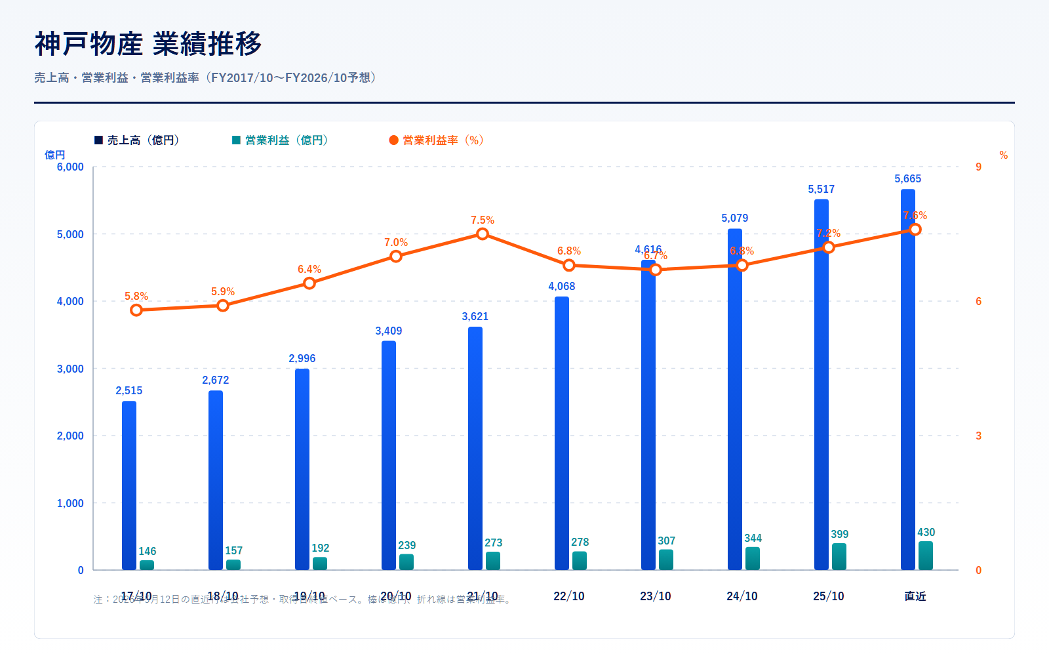The height and width of the screenshot is (656, 1049).
Task: Click the FY2017/10〜FY2026/10予想 subtitle
Action: pyautogui.click(x=292, y=77)
